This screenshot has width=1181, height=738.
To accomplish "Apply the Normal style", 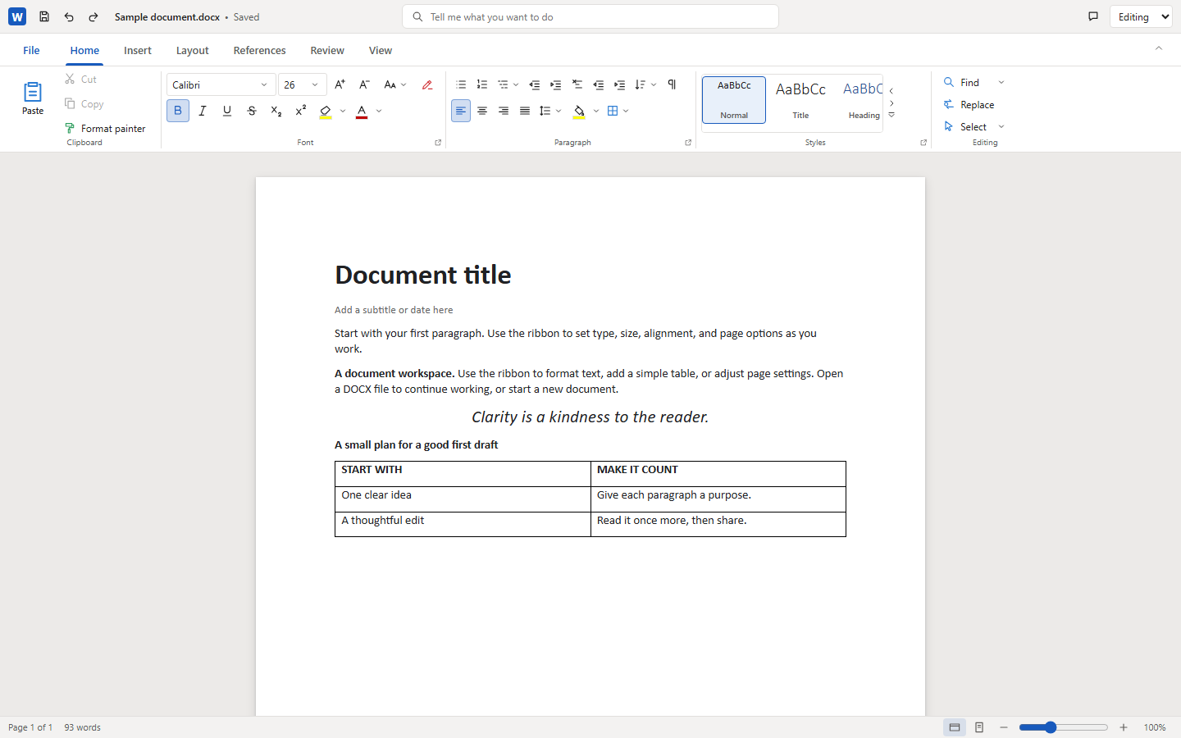I will click(734, 100).
